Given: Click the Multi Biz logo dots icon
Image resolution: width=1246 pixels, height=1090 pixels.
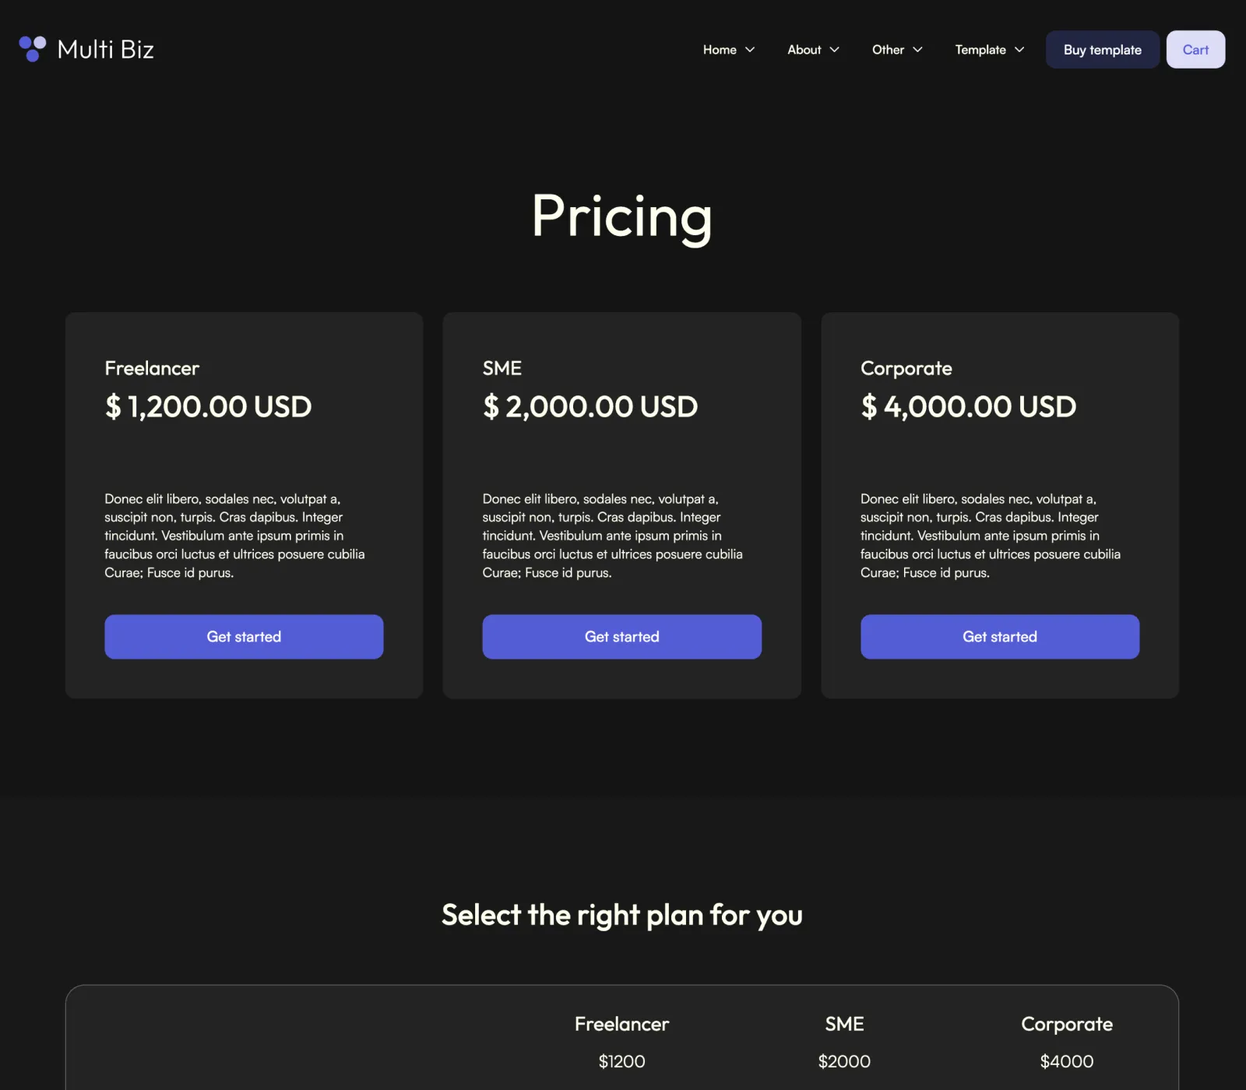Looking at the screenshot, I should (33, 49).
